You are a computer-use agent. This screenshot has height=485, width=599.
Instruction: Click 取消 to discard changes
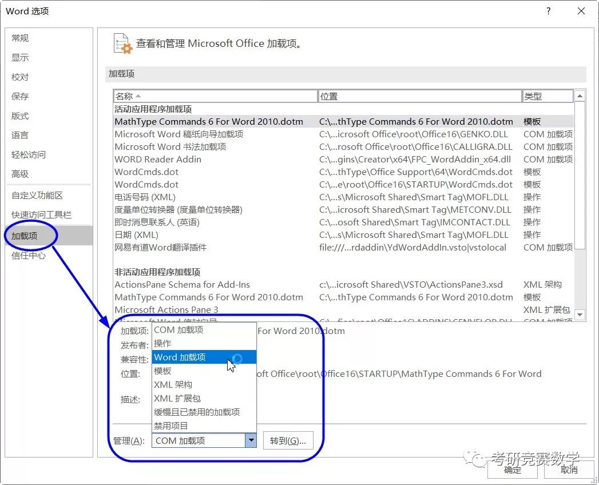tap(569, 471)
